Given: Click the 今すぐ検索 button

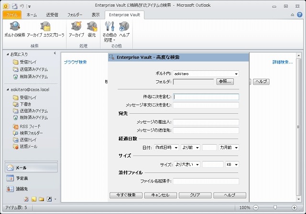Looking at the screenshot, I should pyautogui.click(x=126, y=195).
